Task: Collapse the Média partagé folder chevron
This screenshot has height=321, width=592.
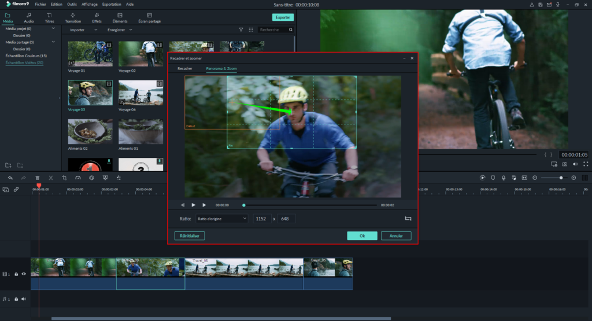Action: [x=53, y=42]
